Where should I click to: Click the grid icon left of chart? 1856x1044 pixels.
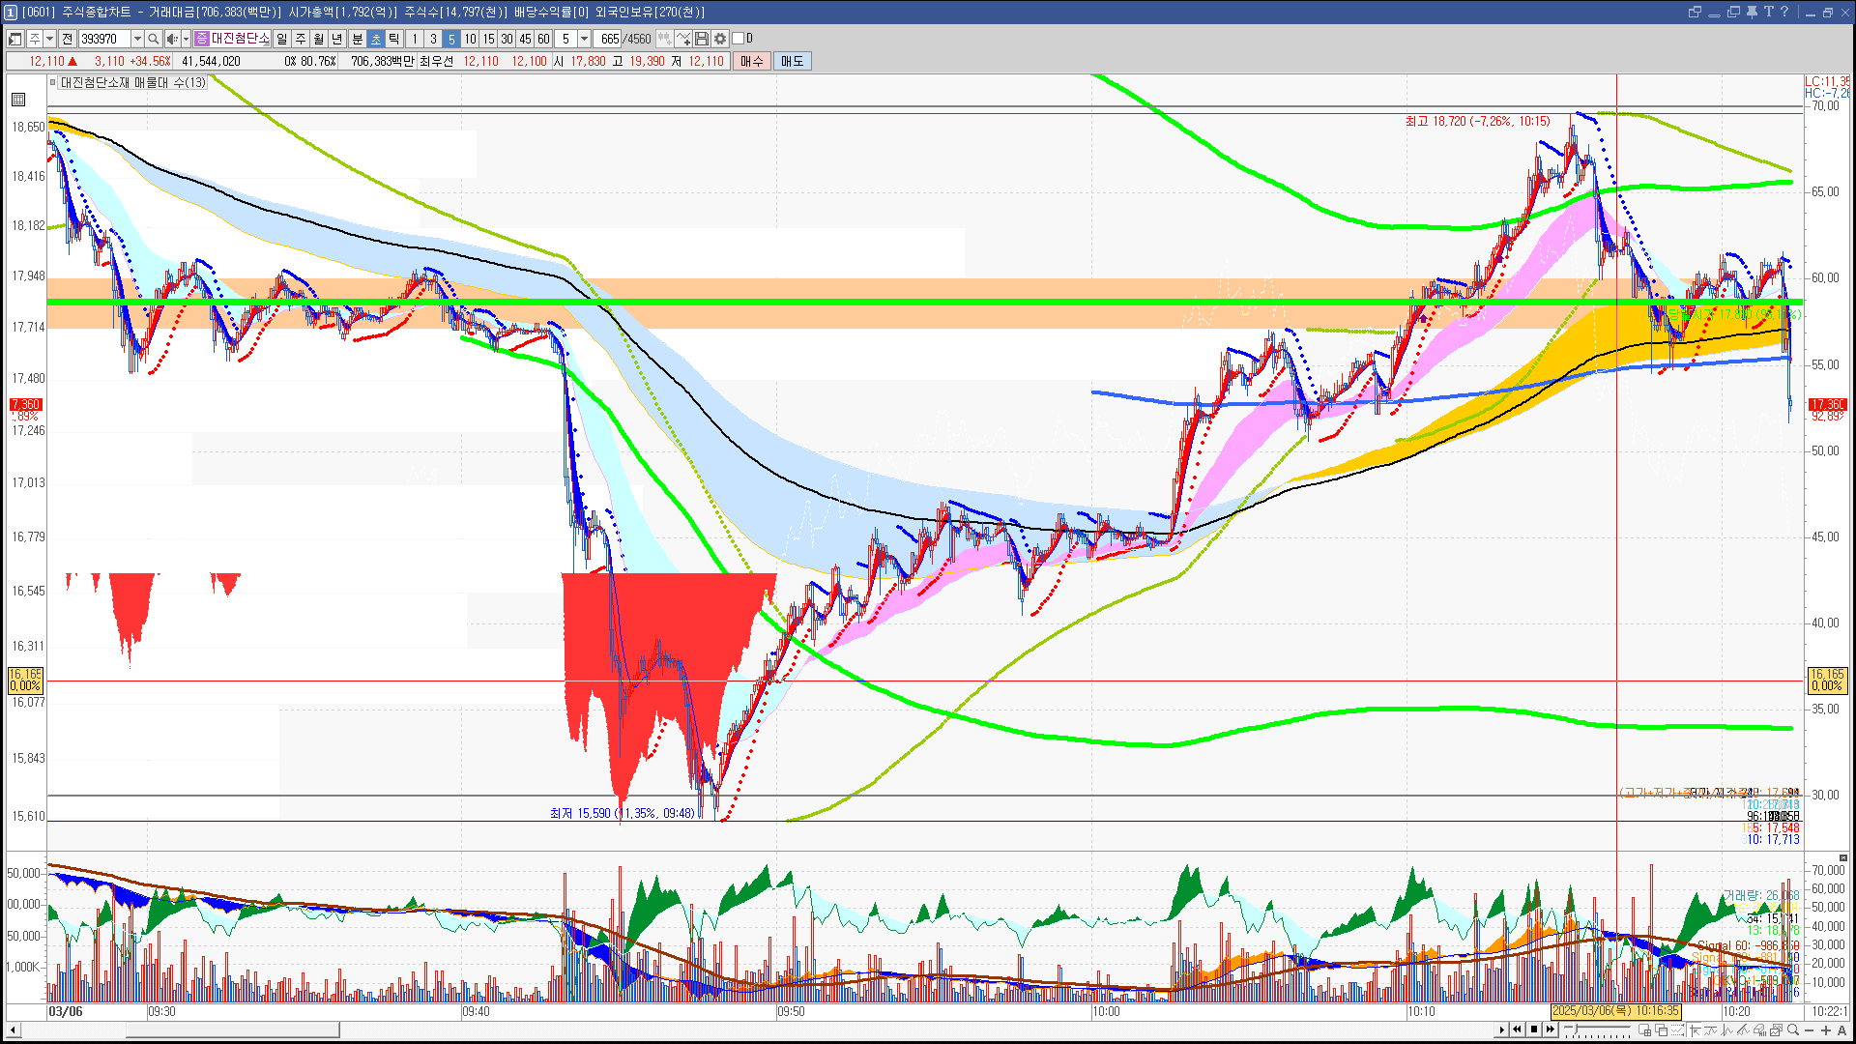(18, 100)
